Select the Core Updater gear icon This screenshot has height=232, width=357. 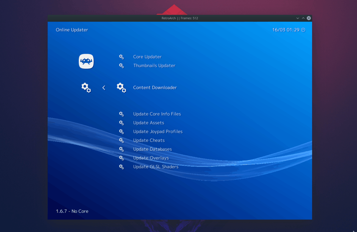coord(121,57)
